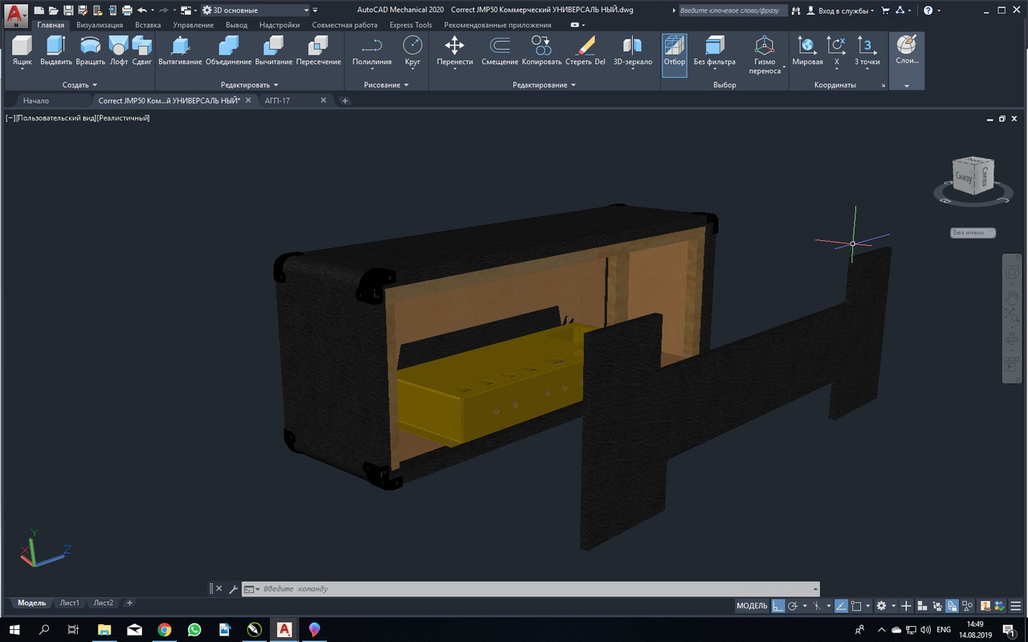The height and width of the screenshot is (642, 1028).
Task: Expand the Создать panel
Action: (x=80, y=84)
